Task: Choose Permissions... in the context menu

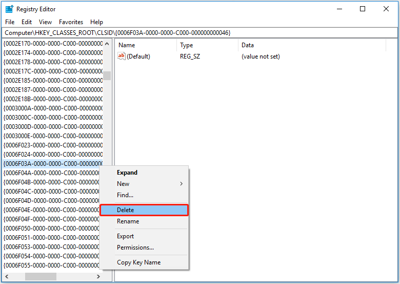Action: pyautogui.click(x=144, y=248)
